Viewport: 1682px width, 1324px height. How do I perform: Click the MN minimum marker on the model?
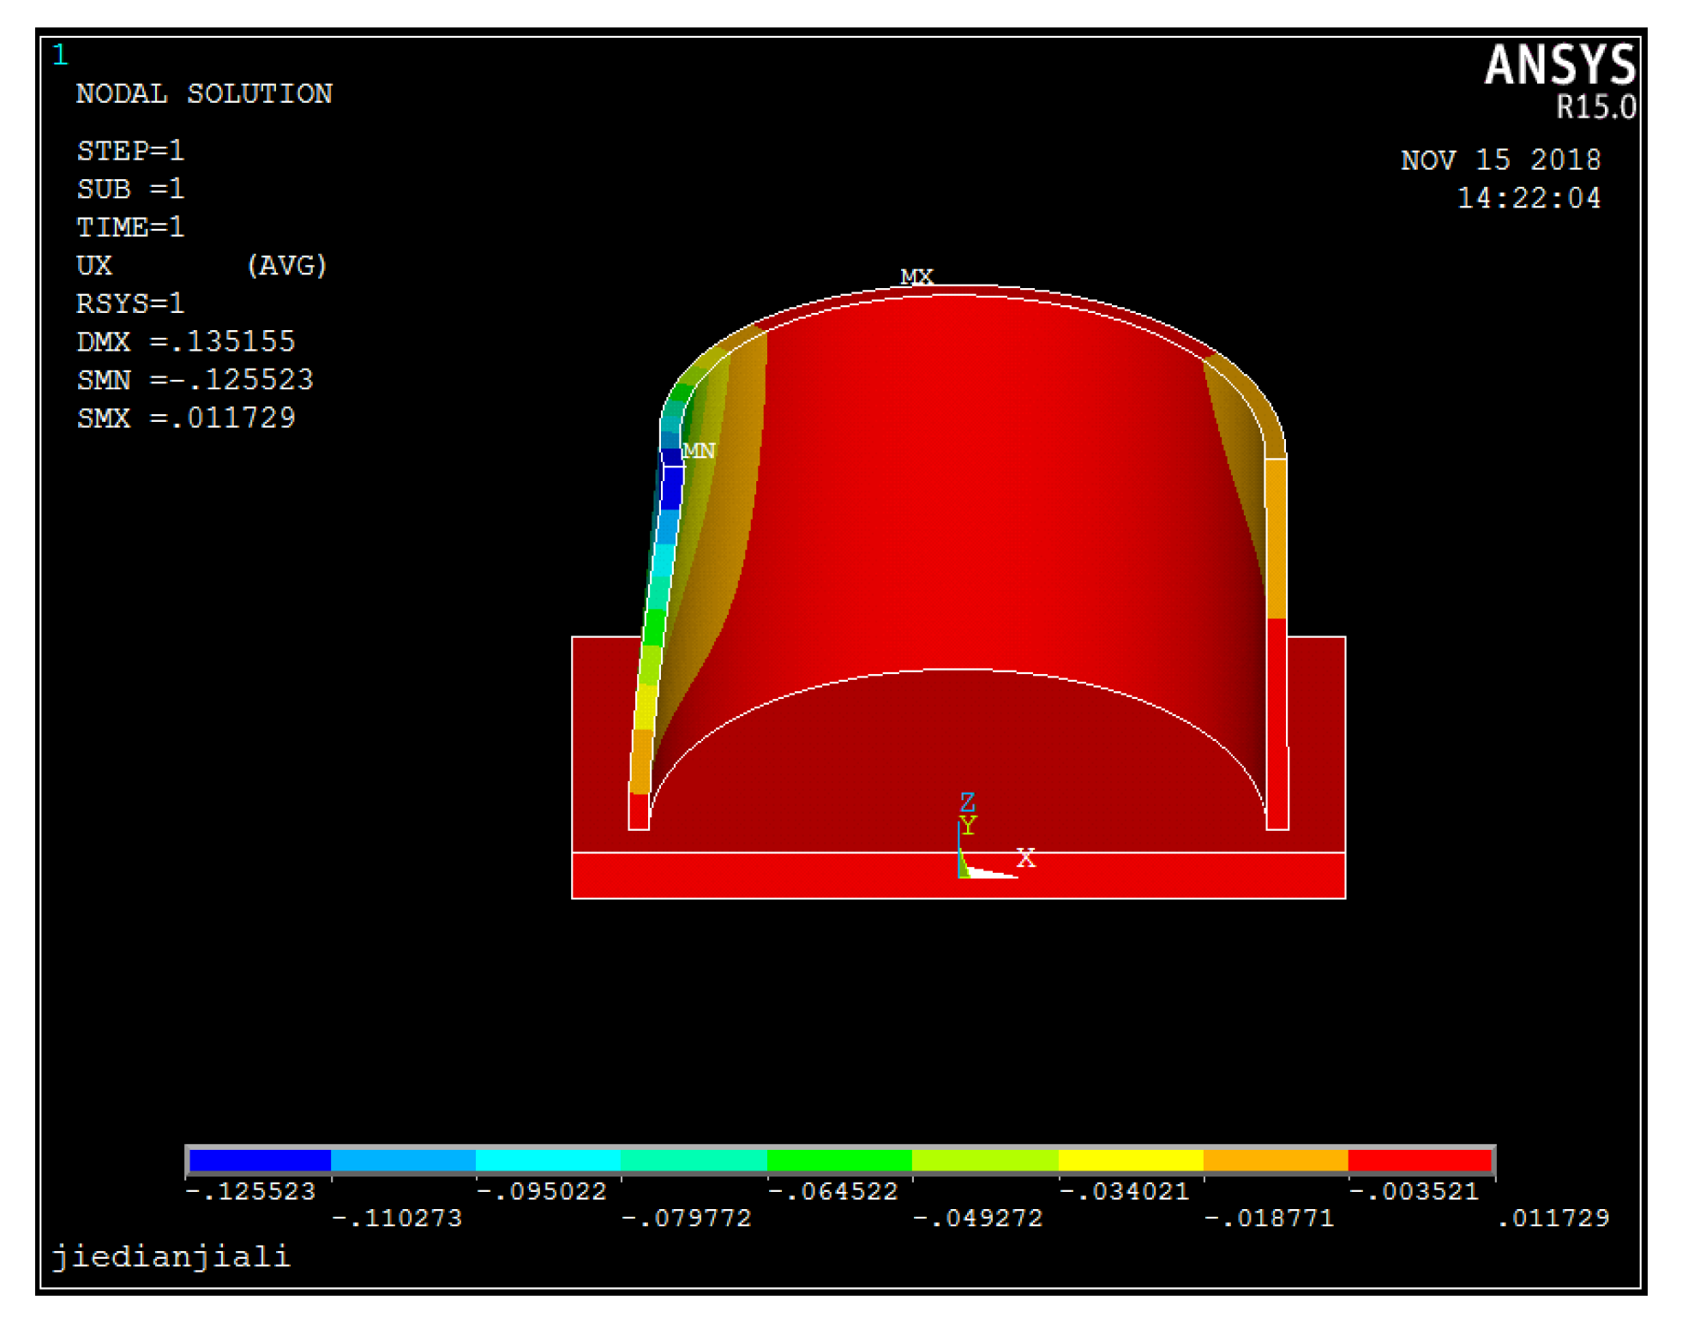[x=699, y=450]
